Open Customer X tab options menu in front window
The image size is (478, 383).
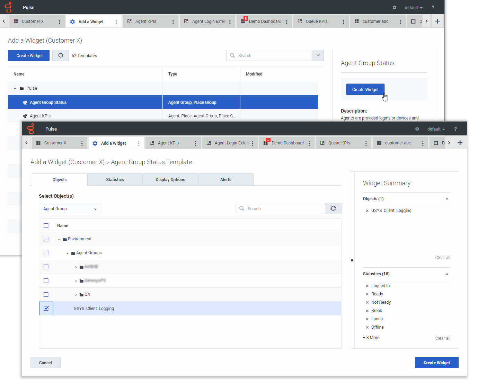(82, 143)
